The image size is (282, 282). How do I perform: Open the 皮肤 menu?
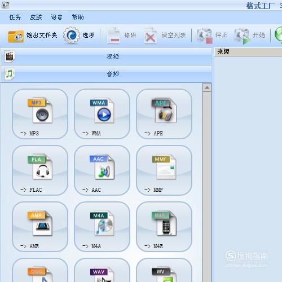pos(36,17)
